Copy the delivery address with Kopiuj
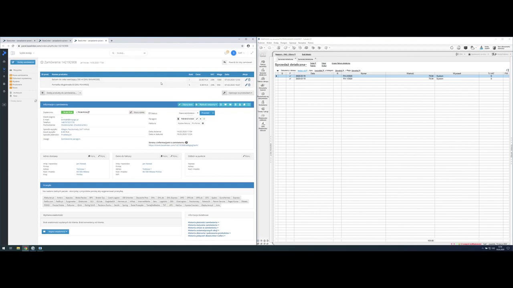This screenshot has width=513, height=288. tap(92, 156)
